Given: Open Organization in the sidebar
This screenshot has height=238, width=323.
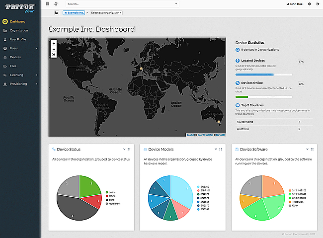Looking at the screenshot, I should 19,30.
